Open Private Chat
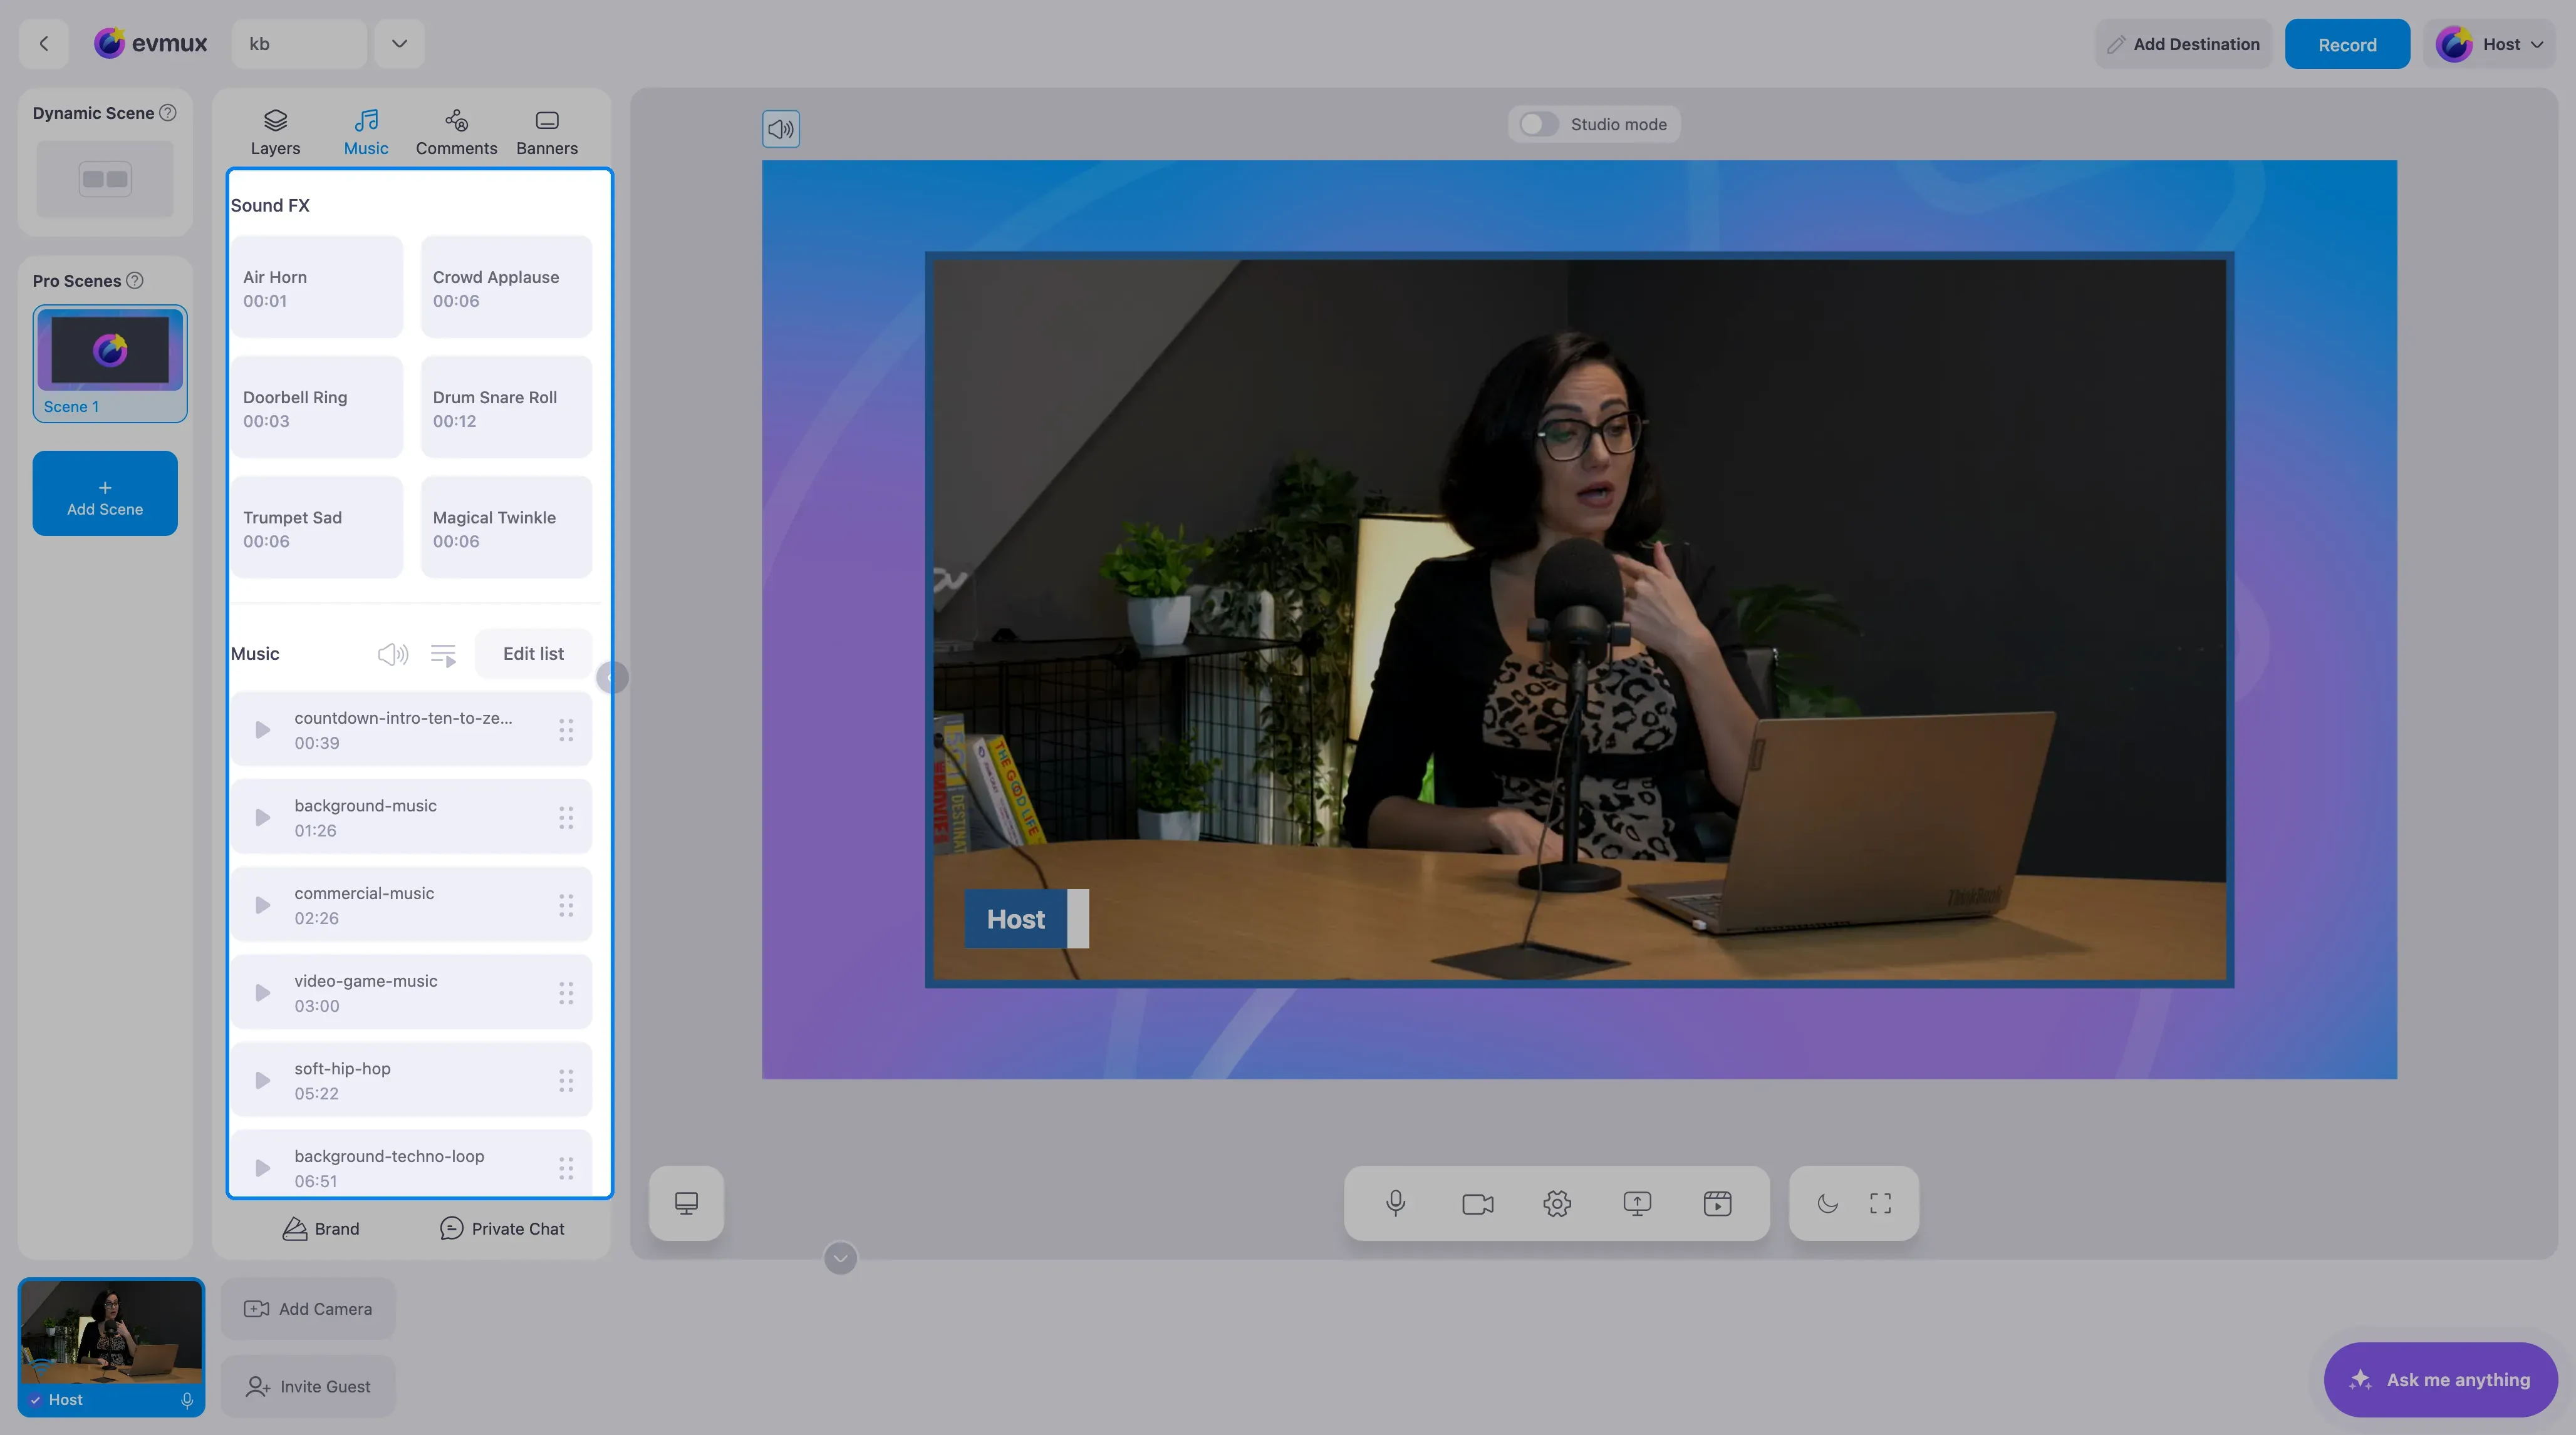Image resolution: width=2576 pixels, height=1435 pixels. 502,1228
